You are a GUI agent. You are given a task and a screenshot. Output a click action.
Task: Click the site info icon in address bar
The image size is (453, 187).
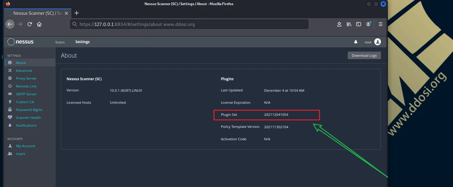tap(75, 24)
